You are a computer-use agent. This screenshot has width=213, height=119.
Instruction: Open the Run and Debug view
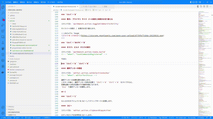point(3,25)
